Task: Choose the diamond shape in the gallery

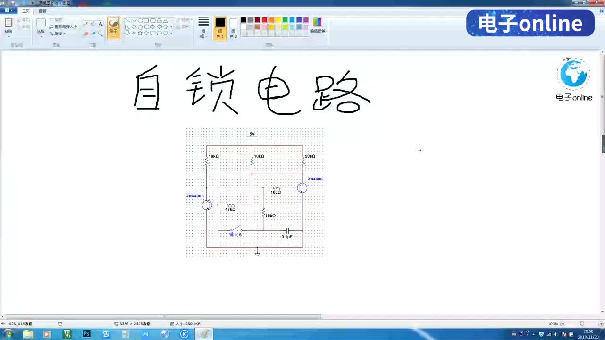Action: [x=134, y=27]
